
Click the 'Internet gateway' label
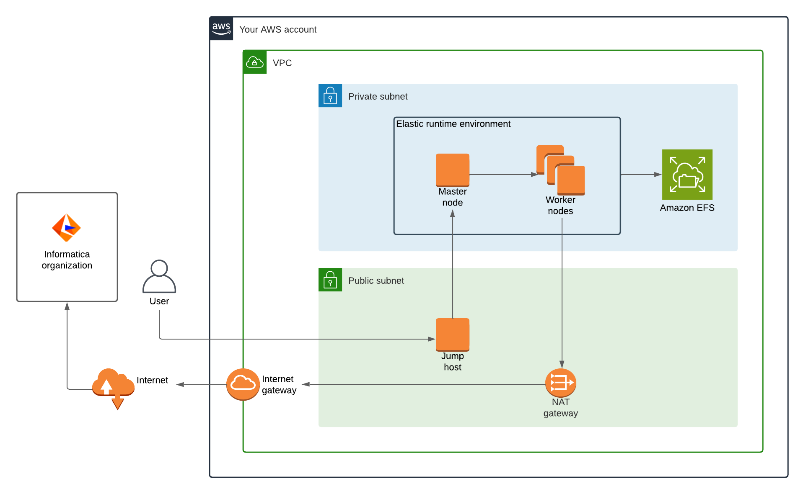click(279, 384)
